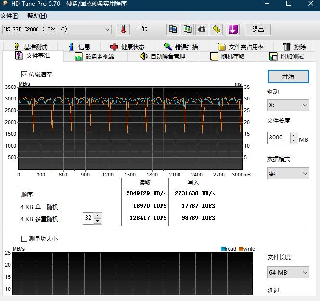Viewport: 320px width, 301px height.
Task: Click the 写入 column header
Action: tap(193, 183)
